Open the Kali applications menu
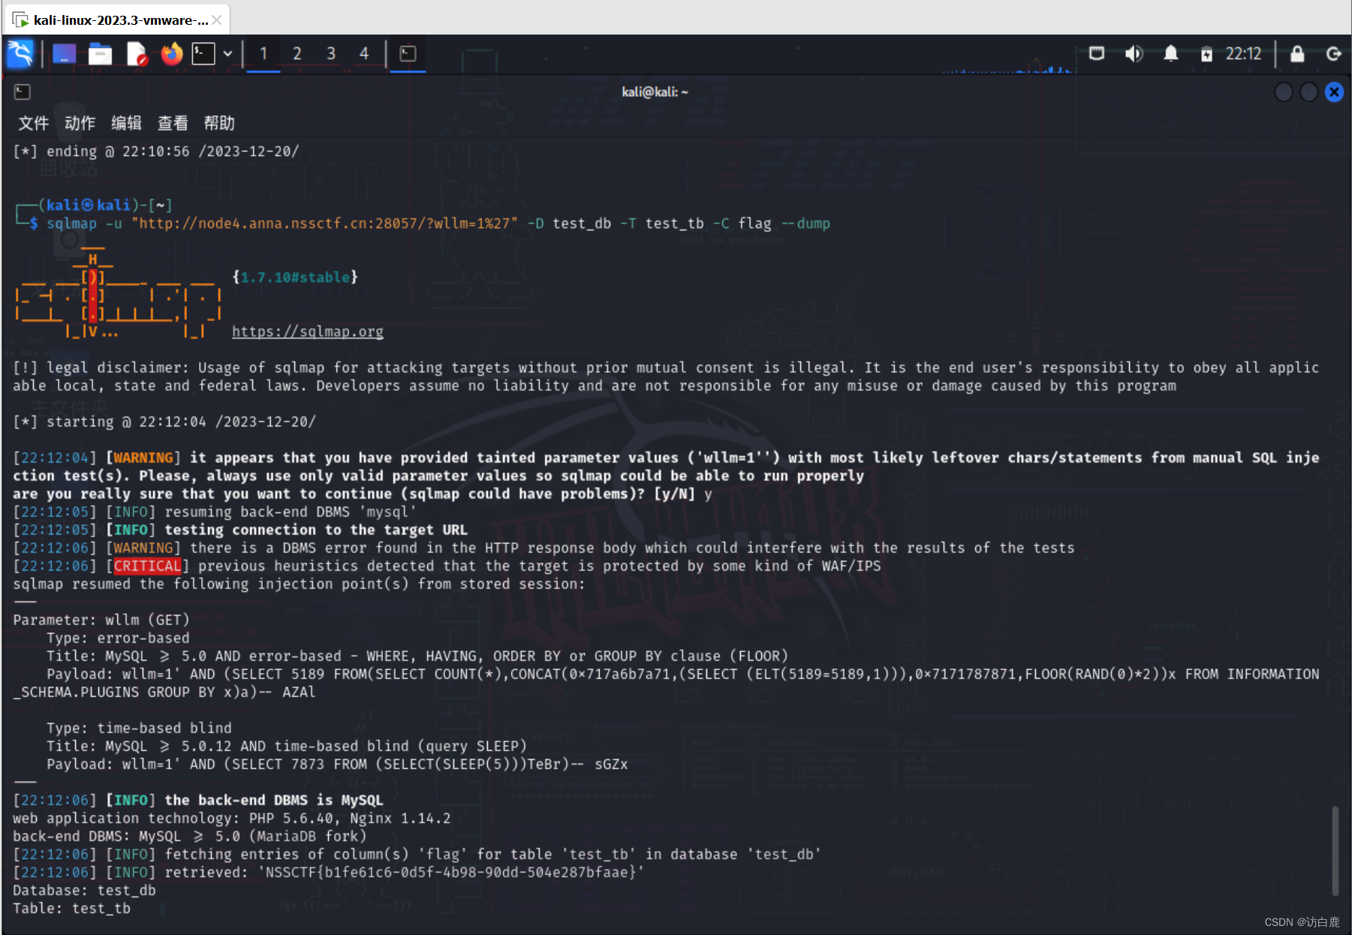The image size is (1352, 935). click(x=20, y=53)
